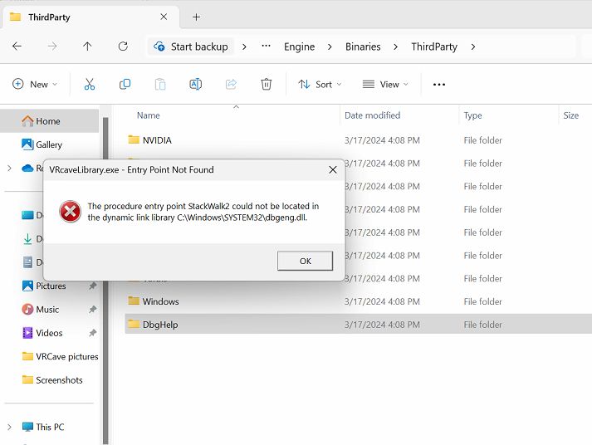The image size is (592, 445).
Task: Expand hidden breadcrumb path ellipsis
Action: (x=267, y=46)
